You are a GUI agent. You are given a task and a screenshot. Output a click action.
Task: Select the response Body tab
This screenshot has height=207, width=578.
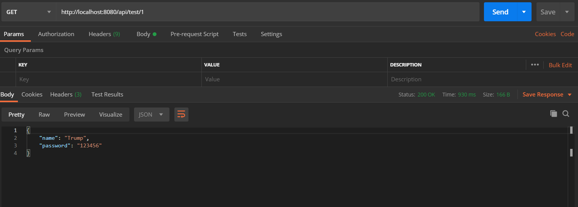click(x=7, y=94)
